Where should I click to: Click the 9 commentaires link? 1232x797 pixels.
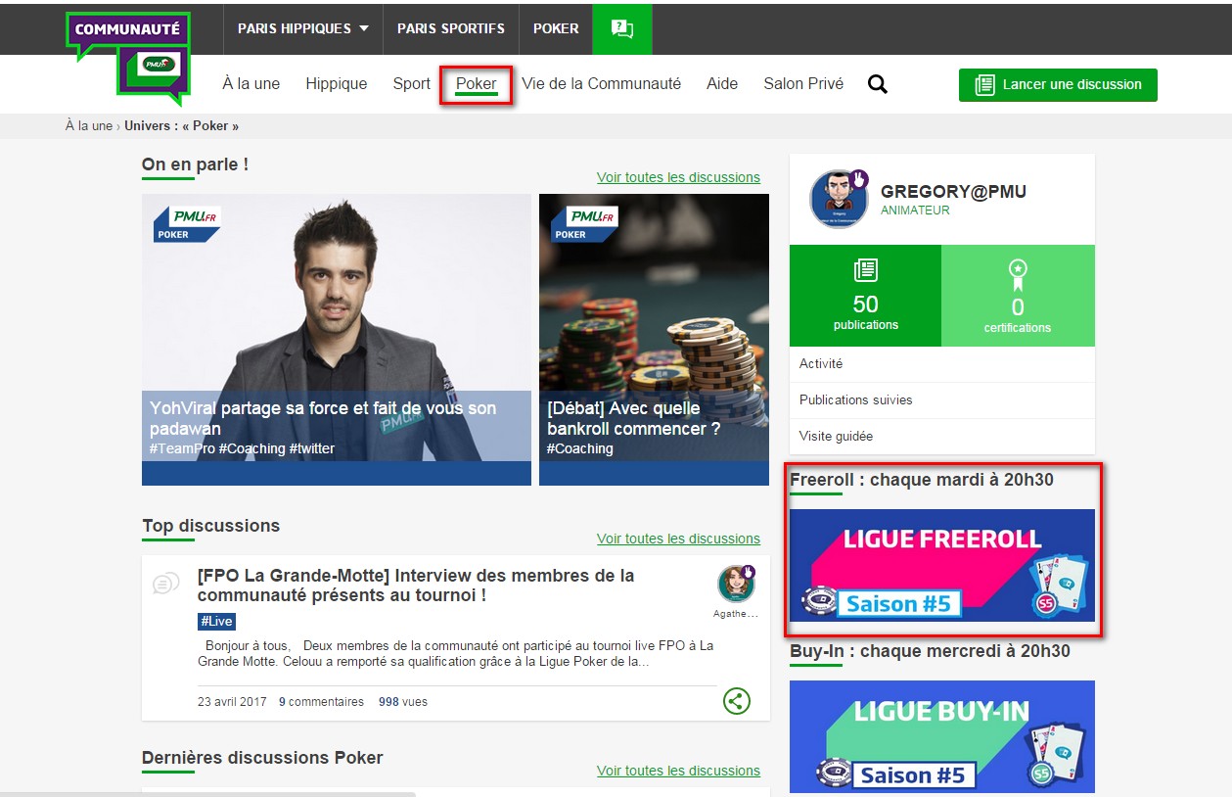click(321, 702)
